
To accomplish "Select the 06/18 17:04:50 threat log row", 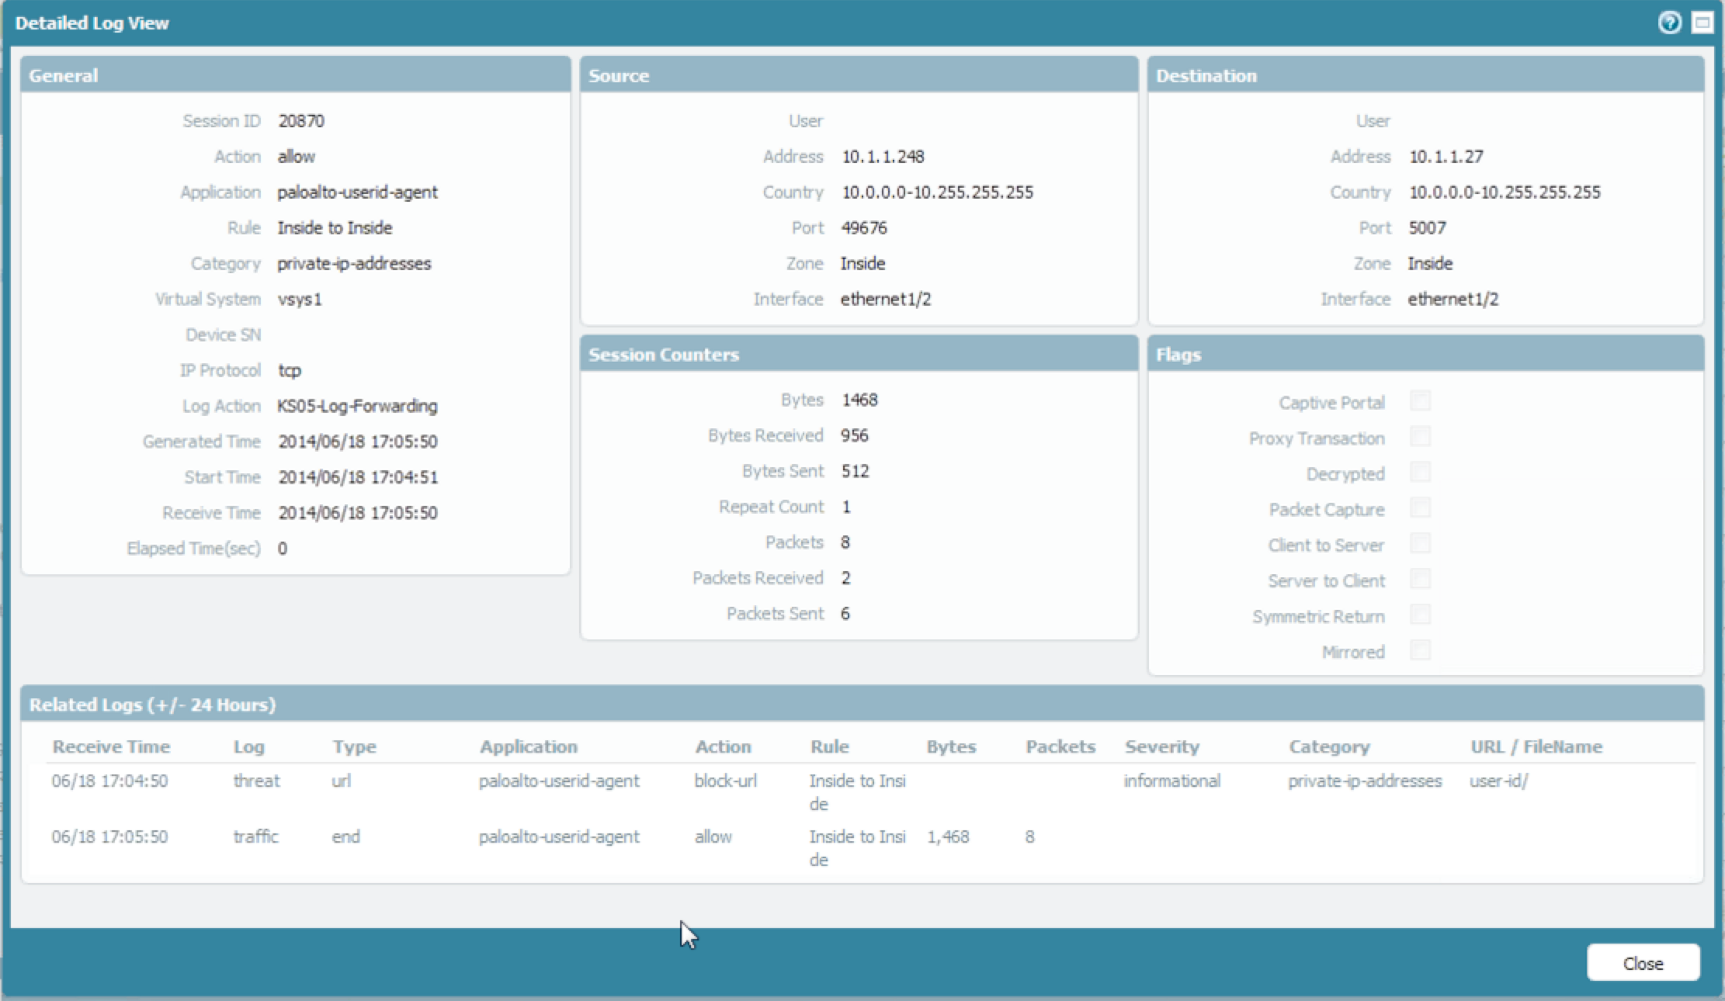I will (869, 791).
